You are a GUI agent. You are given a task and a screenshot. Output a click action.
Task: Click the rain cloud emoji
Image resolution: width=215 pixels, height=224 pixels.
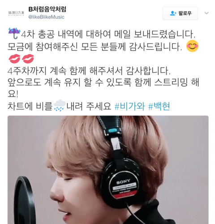60,105
